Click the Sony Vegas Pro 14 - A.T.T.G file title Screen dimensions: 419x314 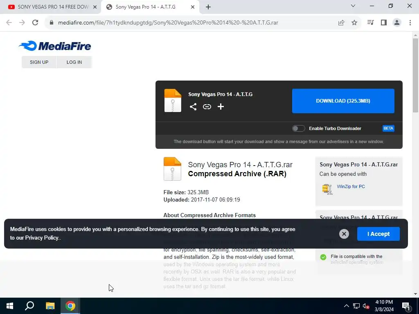point(221,94)
